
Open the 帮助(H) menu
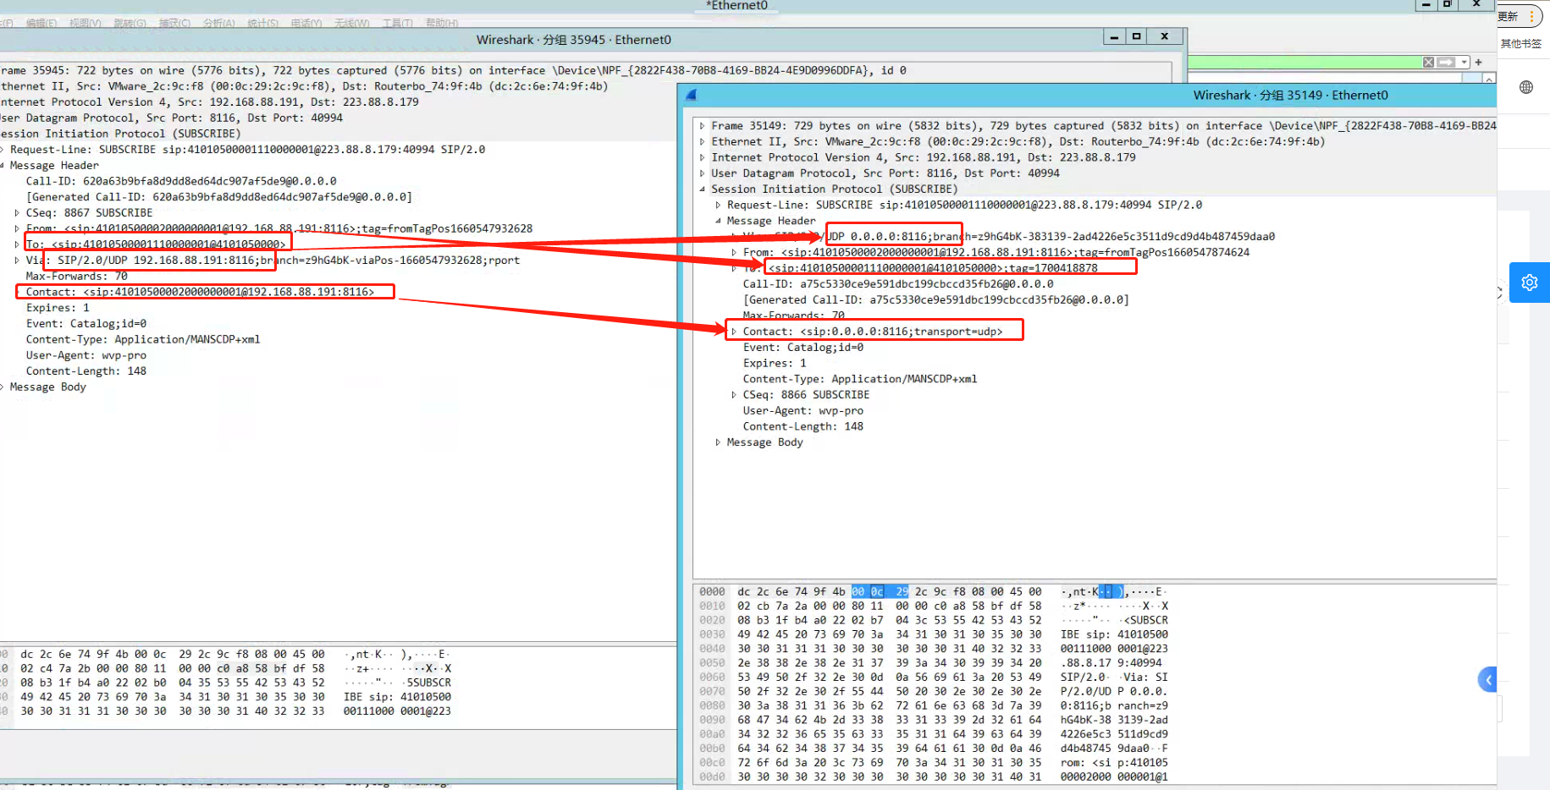[442, 23]
